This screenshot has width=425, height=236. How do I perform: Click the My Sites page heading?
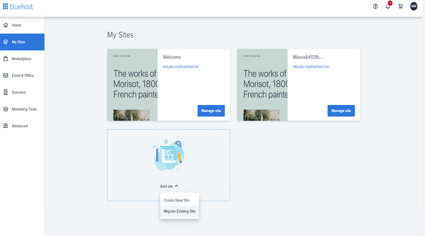point(120,35)
